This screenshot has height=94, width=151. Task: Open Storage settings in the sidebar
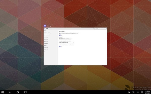pos(45,45)
